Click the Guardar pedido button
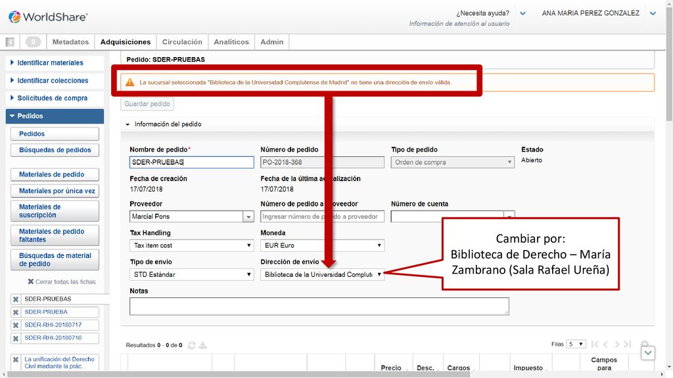This screenshot has width=673, height=378. [147, 104]
